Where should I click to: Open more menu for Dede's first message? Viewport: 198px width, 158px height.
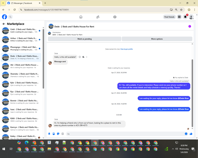coord(87,57)
